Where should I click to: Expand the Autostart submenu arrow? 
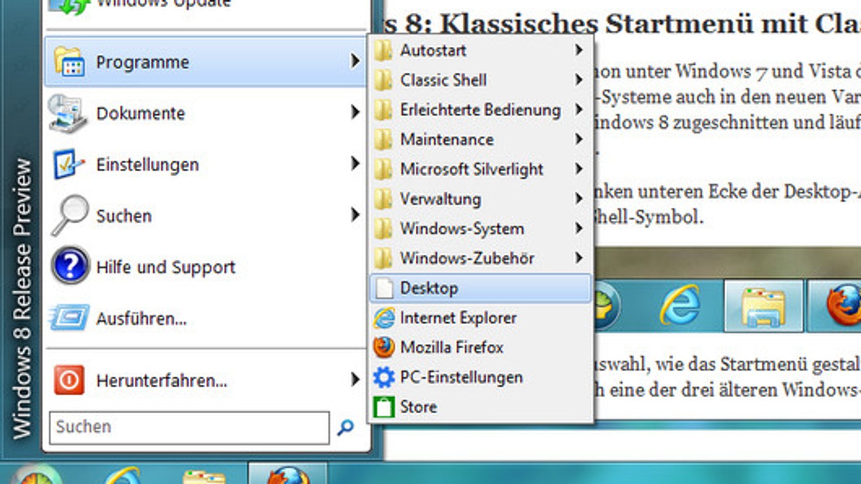tap(579, 50)
